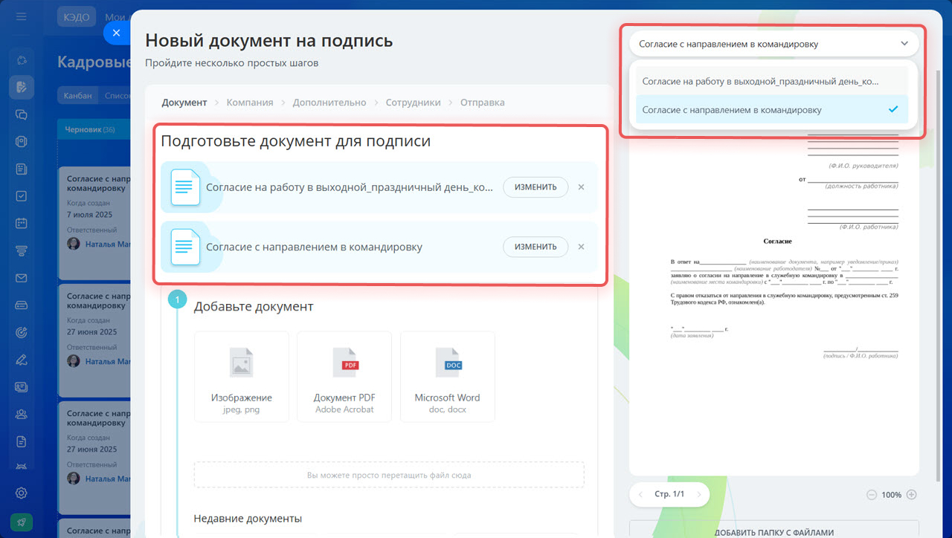Choose the Image jpeg, png upload tile

[242, 377]
